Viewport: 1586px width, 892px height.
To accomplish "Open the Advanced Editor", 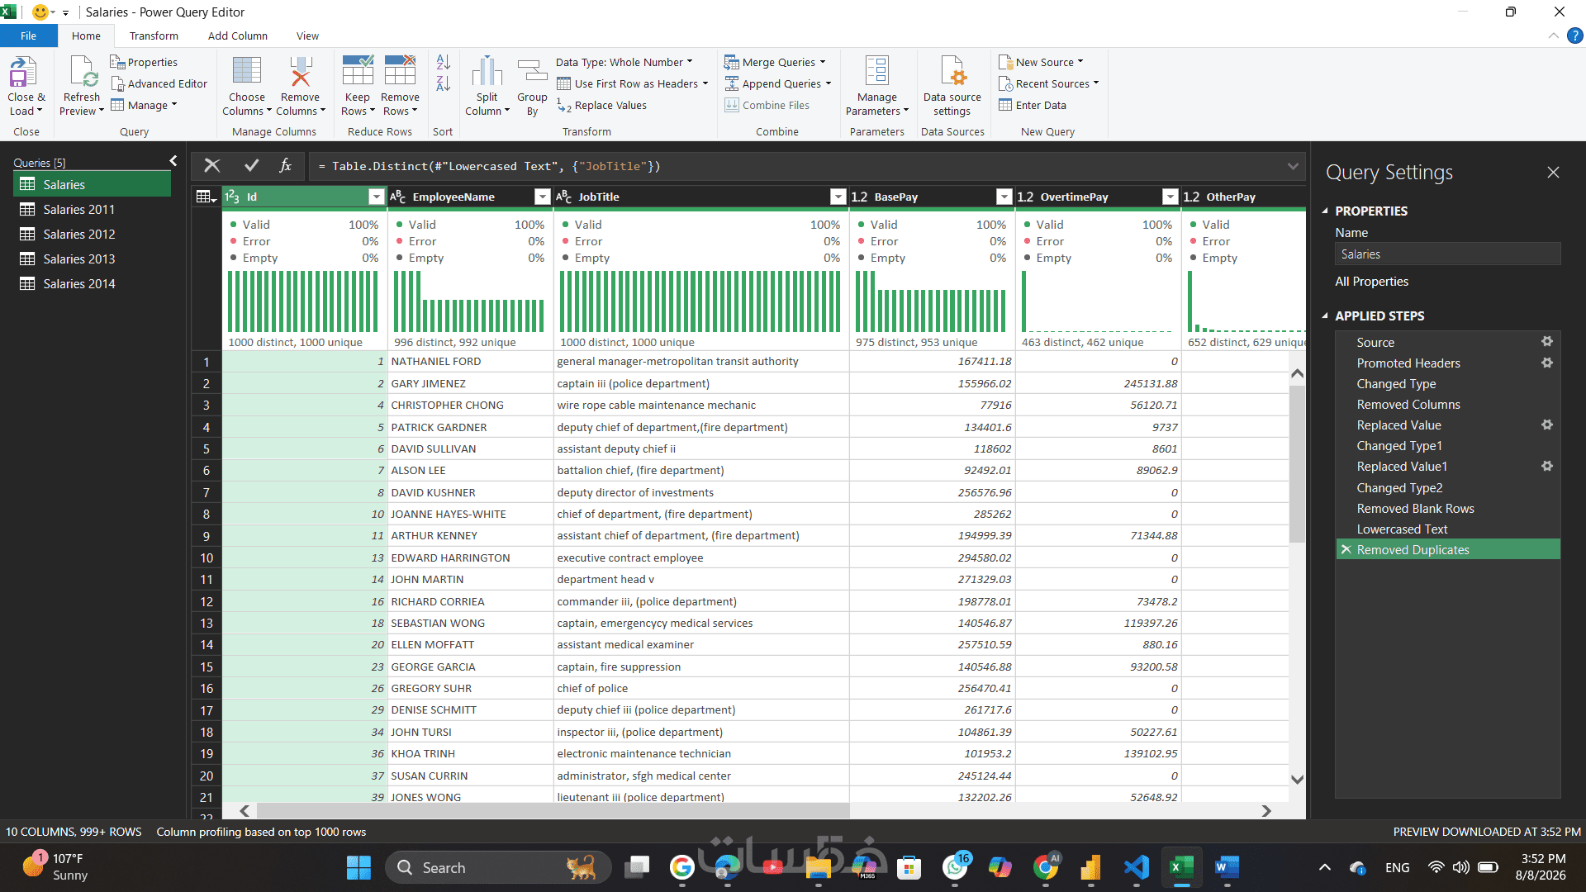I will pos(159,83).
